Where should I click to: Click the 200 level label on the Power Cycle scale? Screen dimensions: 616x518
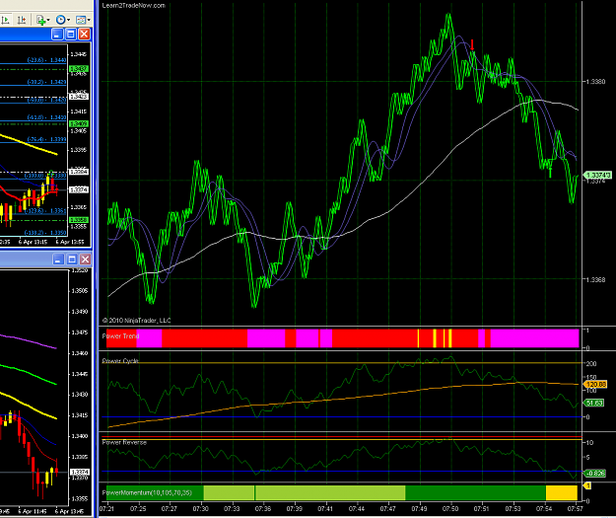click(591, 364)
